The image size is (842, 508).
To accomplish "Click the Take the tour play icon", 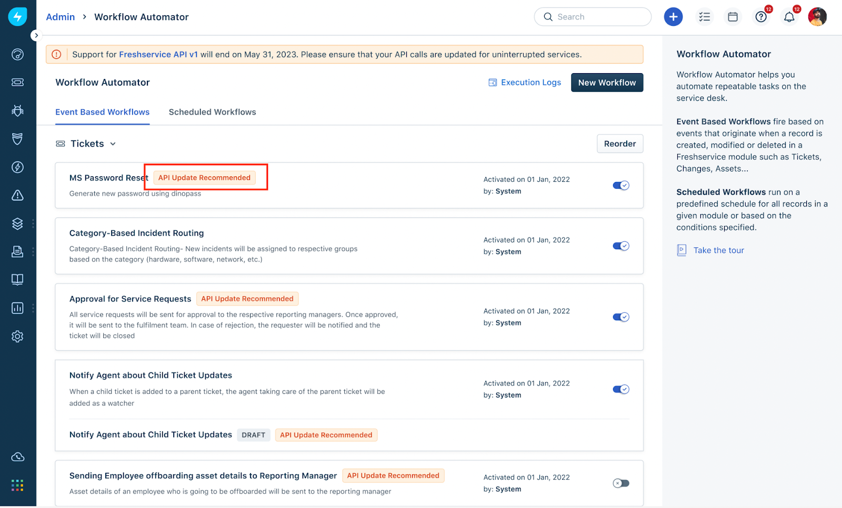I will point(681,250).
